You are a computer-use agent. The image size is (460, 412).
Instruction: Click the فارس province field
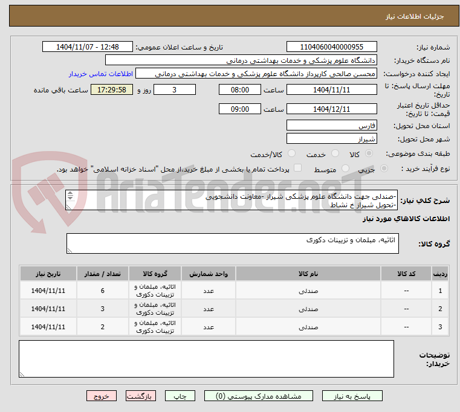[x=331, y=125]
